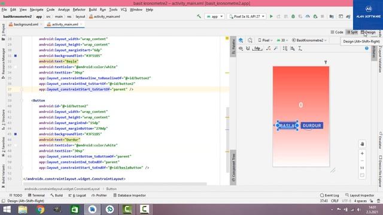This screenshot has height=215, width=383.
Task: Run the app with the green play icon
Action: [271, 16]
